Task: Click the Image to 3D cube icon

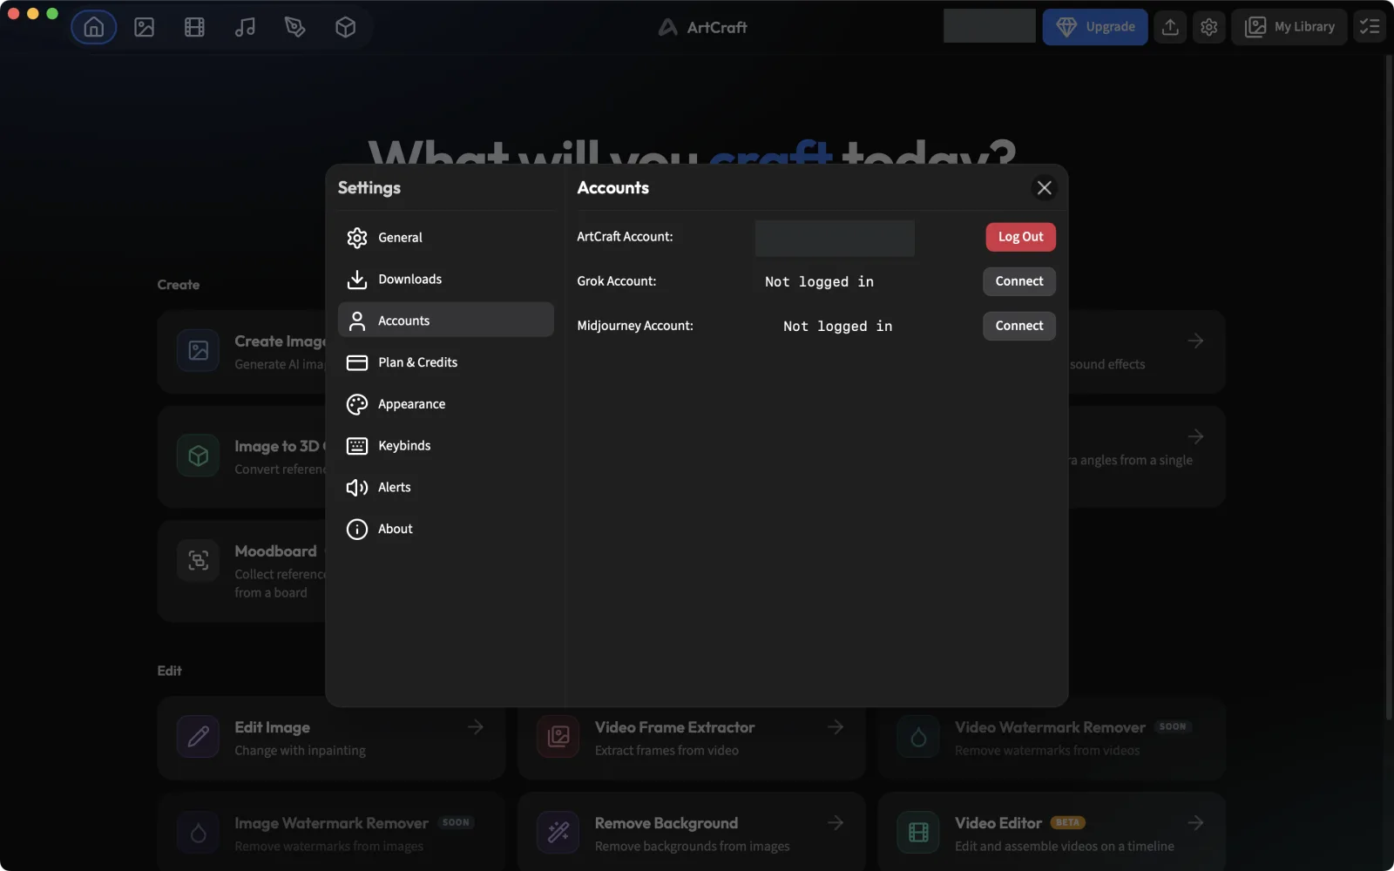Action: pyautogui.click(x=198, y=456)
